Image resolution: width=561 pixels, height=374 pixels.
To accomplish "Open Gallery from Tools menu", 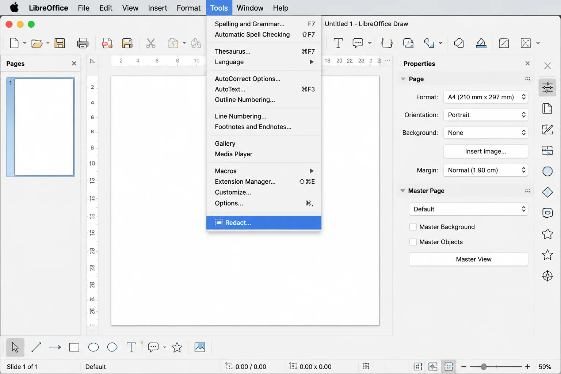I will (x=264, y=144).
